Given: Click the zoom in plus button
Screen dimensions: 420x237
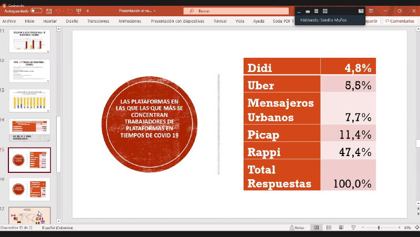Looking at the screenshot, I should point(399,228).
